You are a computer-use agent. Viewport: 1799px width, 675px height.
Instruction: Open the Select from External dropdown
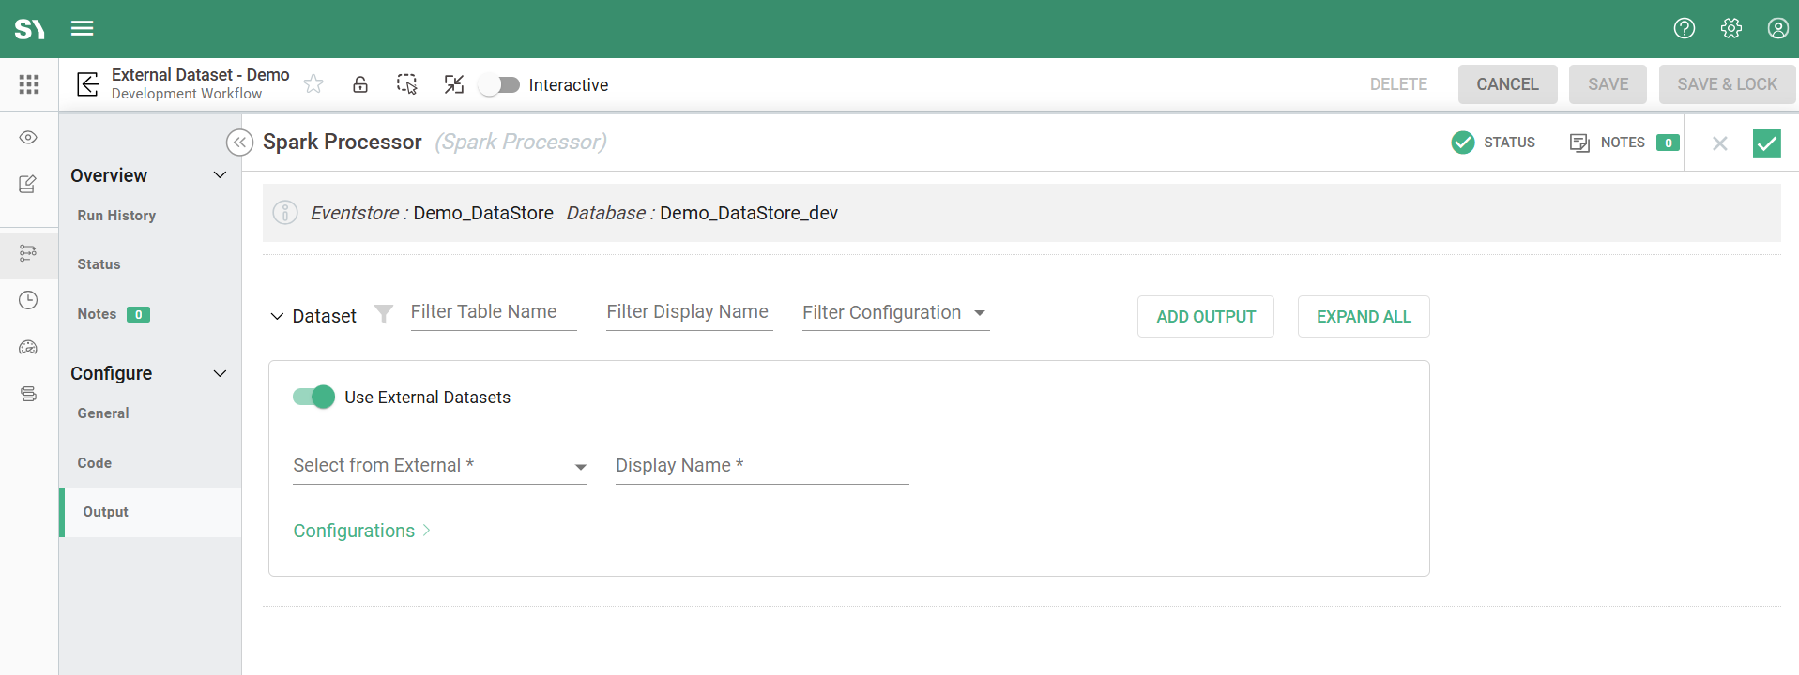tap(439, 466)
